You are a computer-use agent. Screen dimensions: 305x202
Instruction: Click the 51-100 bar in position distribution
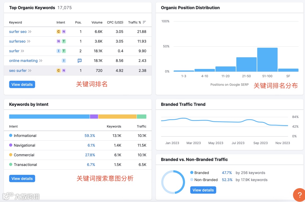click(267, 59)
